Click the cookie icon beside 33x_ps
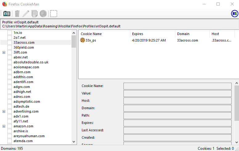The height and width of the screenshot is (151, 239). pos(83,40)
